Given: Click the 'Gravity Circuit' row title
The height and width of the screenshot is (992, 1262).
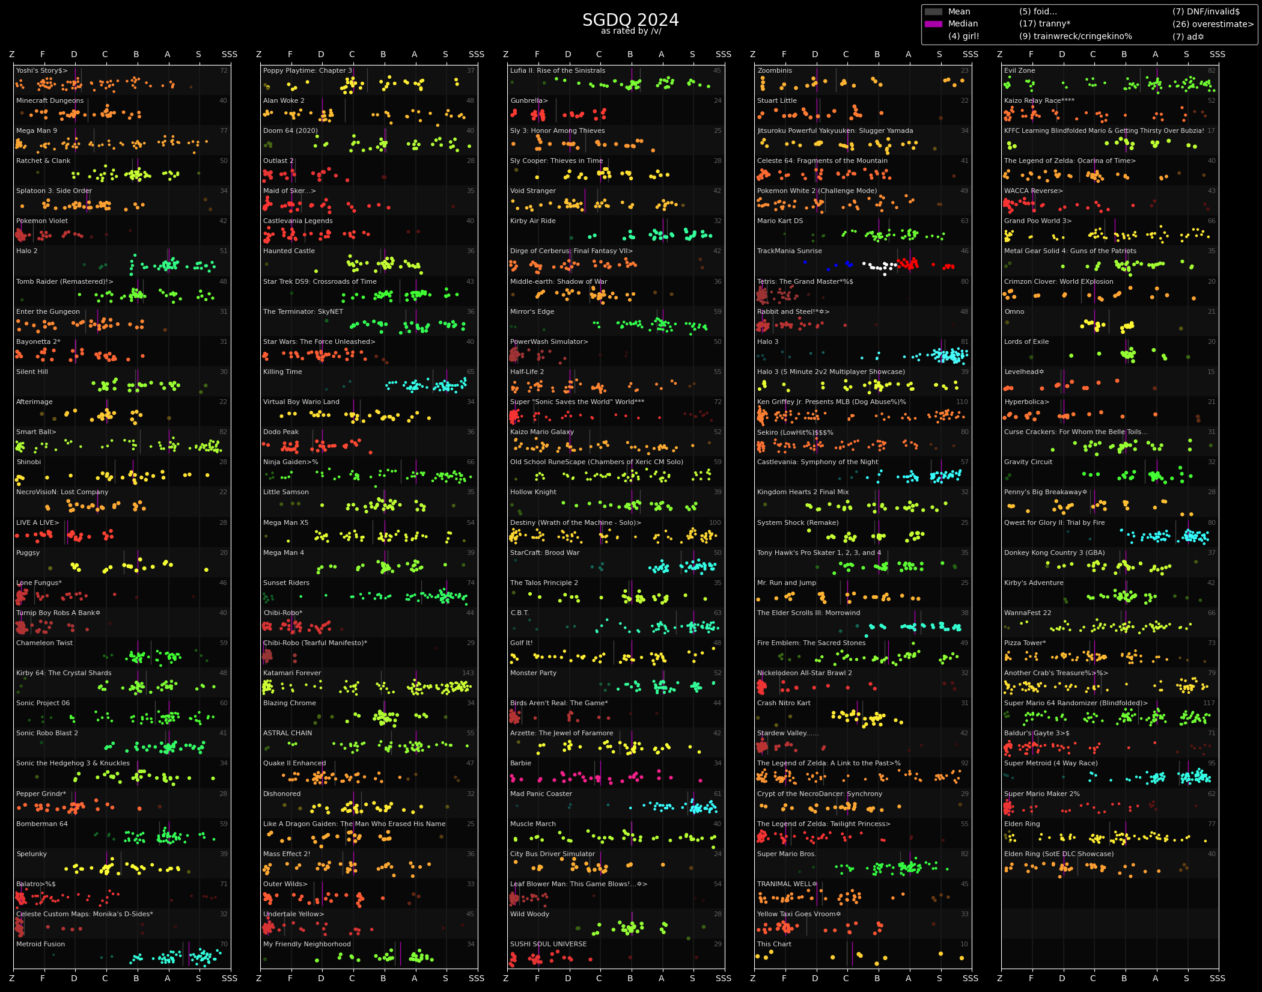Looking at the screenshot, I should tap(1028, 462).
